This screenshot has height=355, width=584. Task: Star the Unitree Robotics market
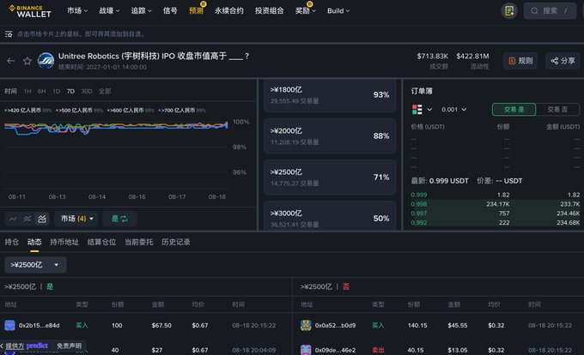27,61
